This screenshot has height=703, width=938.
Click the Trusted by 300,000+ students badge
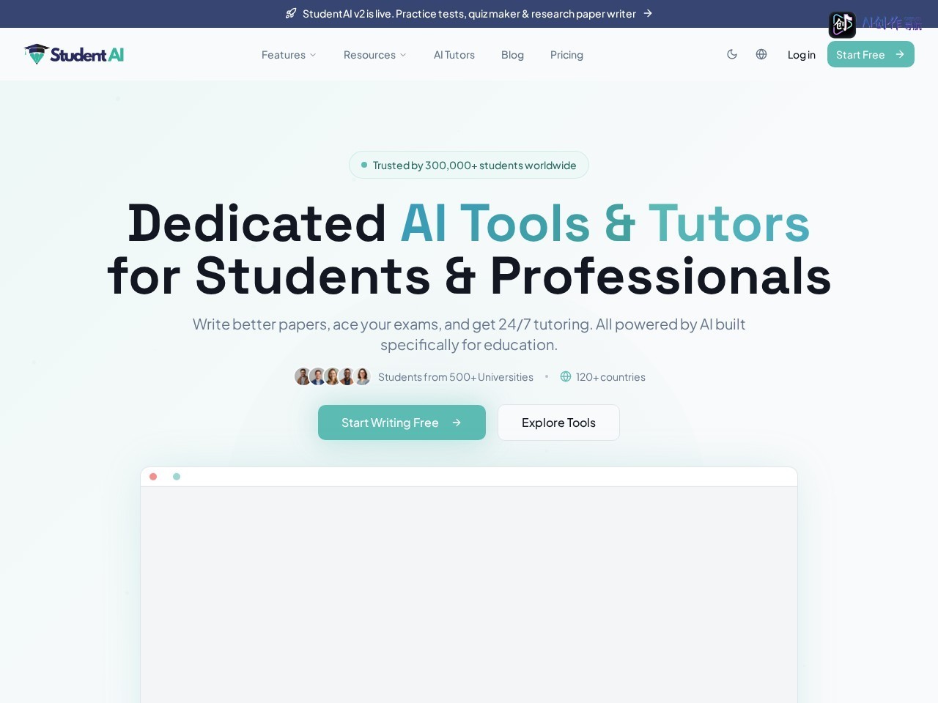pyautogui.click(x=469, y=165)
